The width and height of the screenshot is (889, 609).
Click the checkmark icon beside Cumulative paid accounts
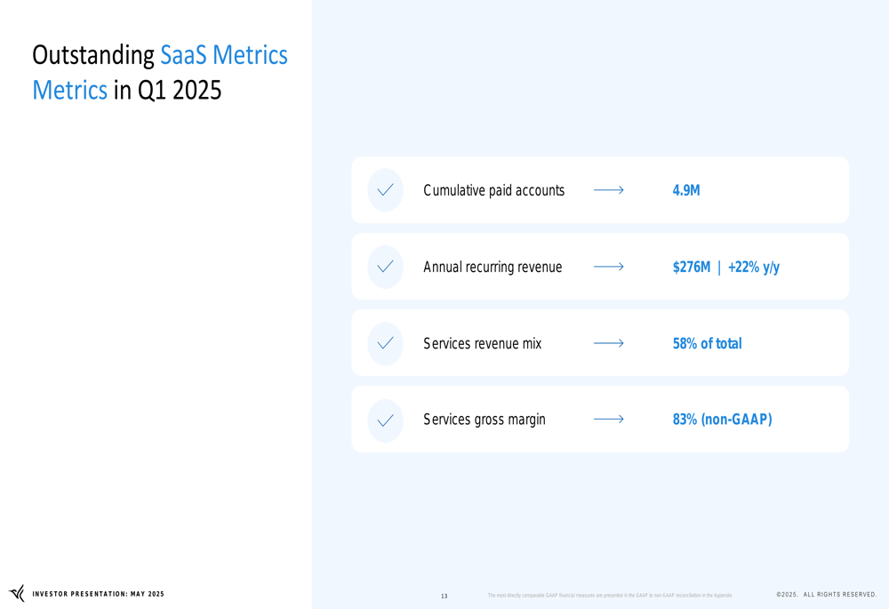[x=386, y=190]
